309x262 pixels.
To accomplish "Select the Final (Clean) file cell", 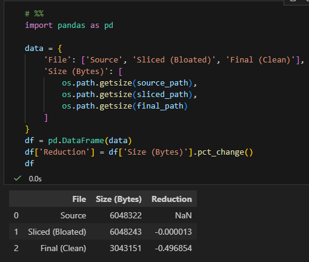I will [x=64, y=248].
